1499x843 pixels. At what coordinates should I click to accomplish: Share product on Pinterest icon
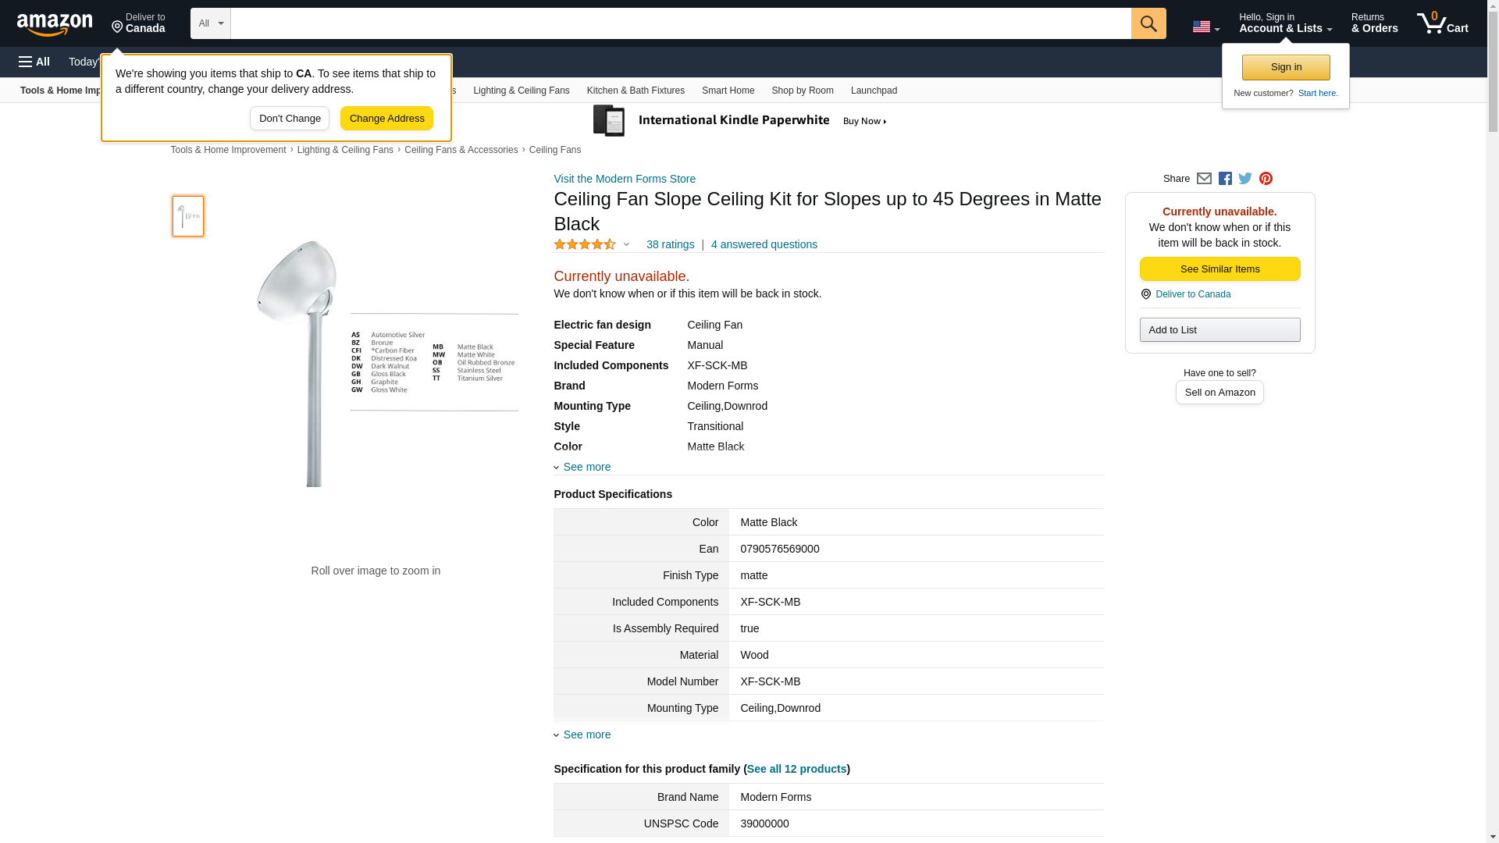tap(1266, 179)
